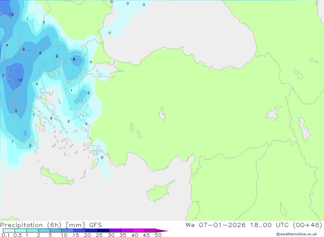Click the legend label "0.1"
Image resolution: width=324 pixels, height=237 pixels.
pos(6,235)
